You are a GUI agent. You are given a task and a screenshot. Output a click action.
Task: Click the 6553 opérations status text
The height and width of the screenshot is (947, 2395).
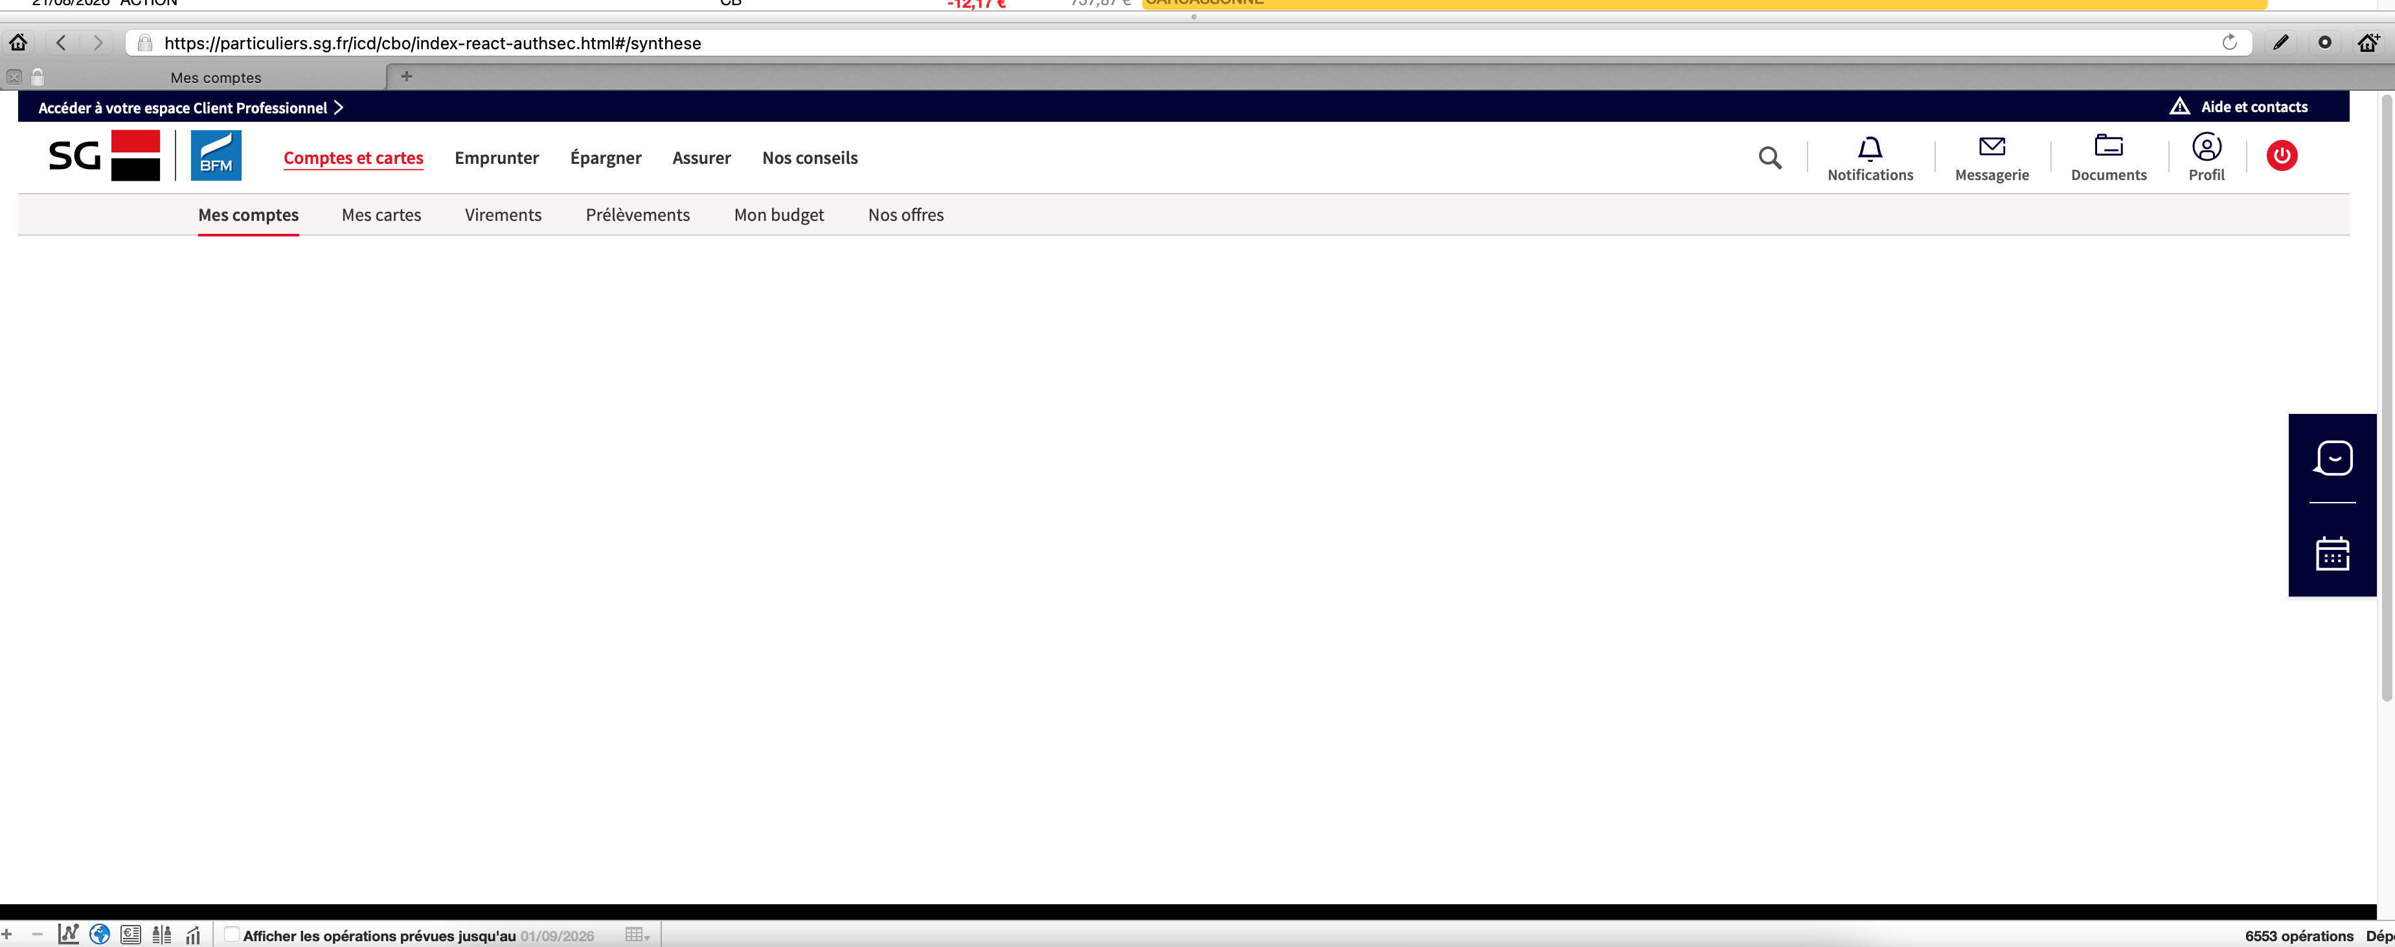2299,936
